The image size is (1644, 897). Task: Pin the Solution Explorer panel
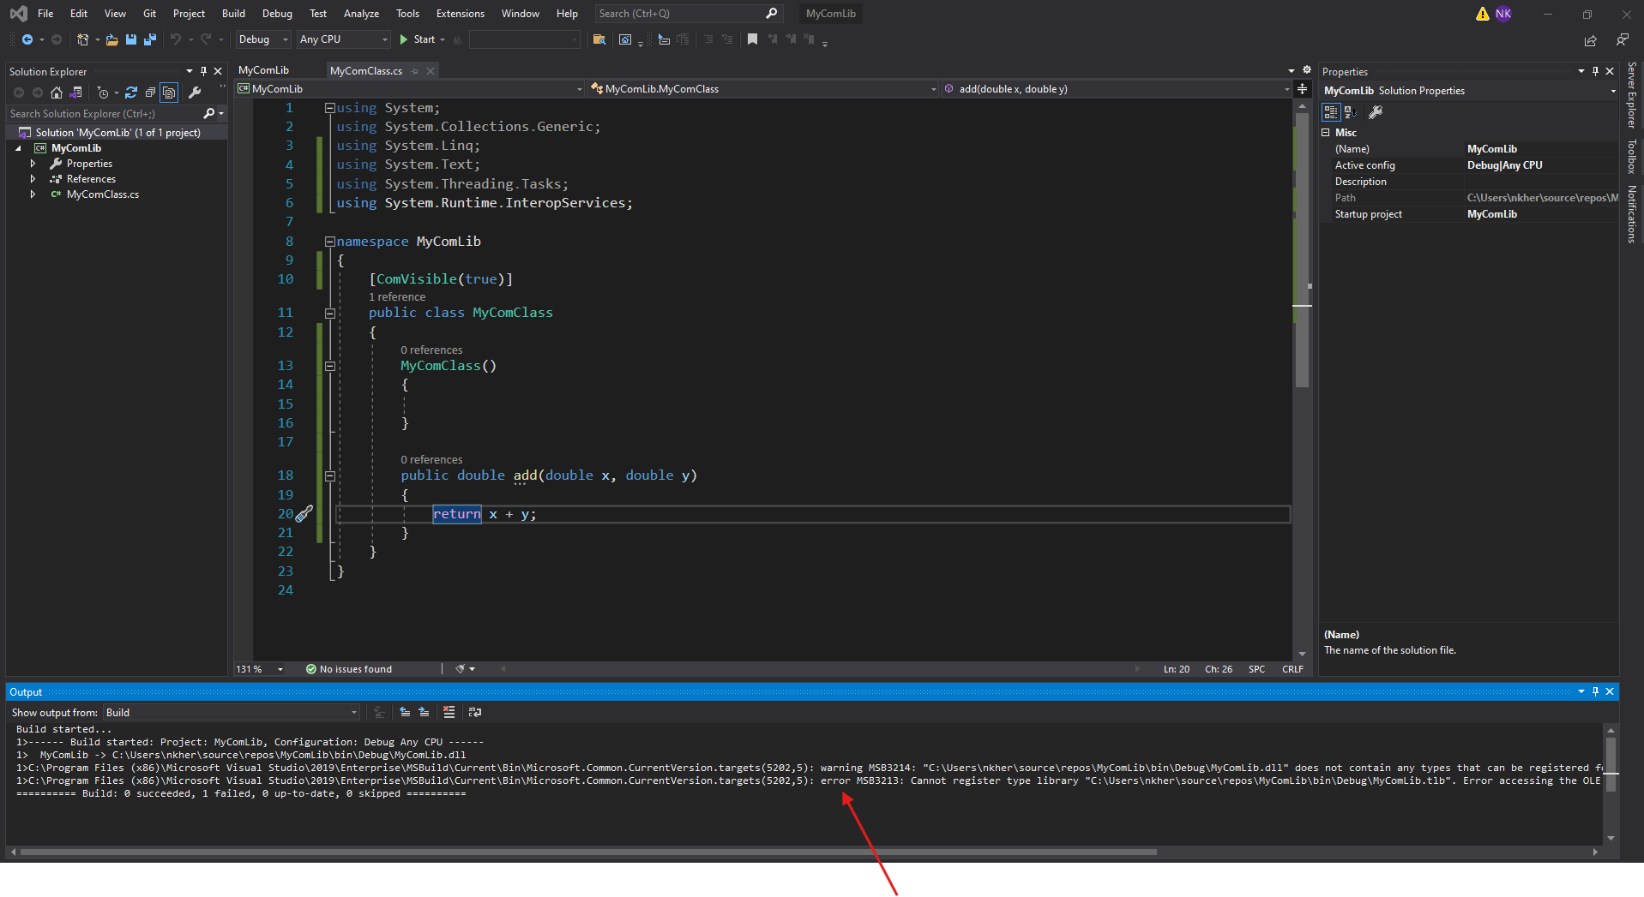[203, 71]
